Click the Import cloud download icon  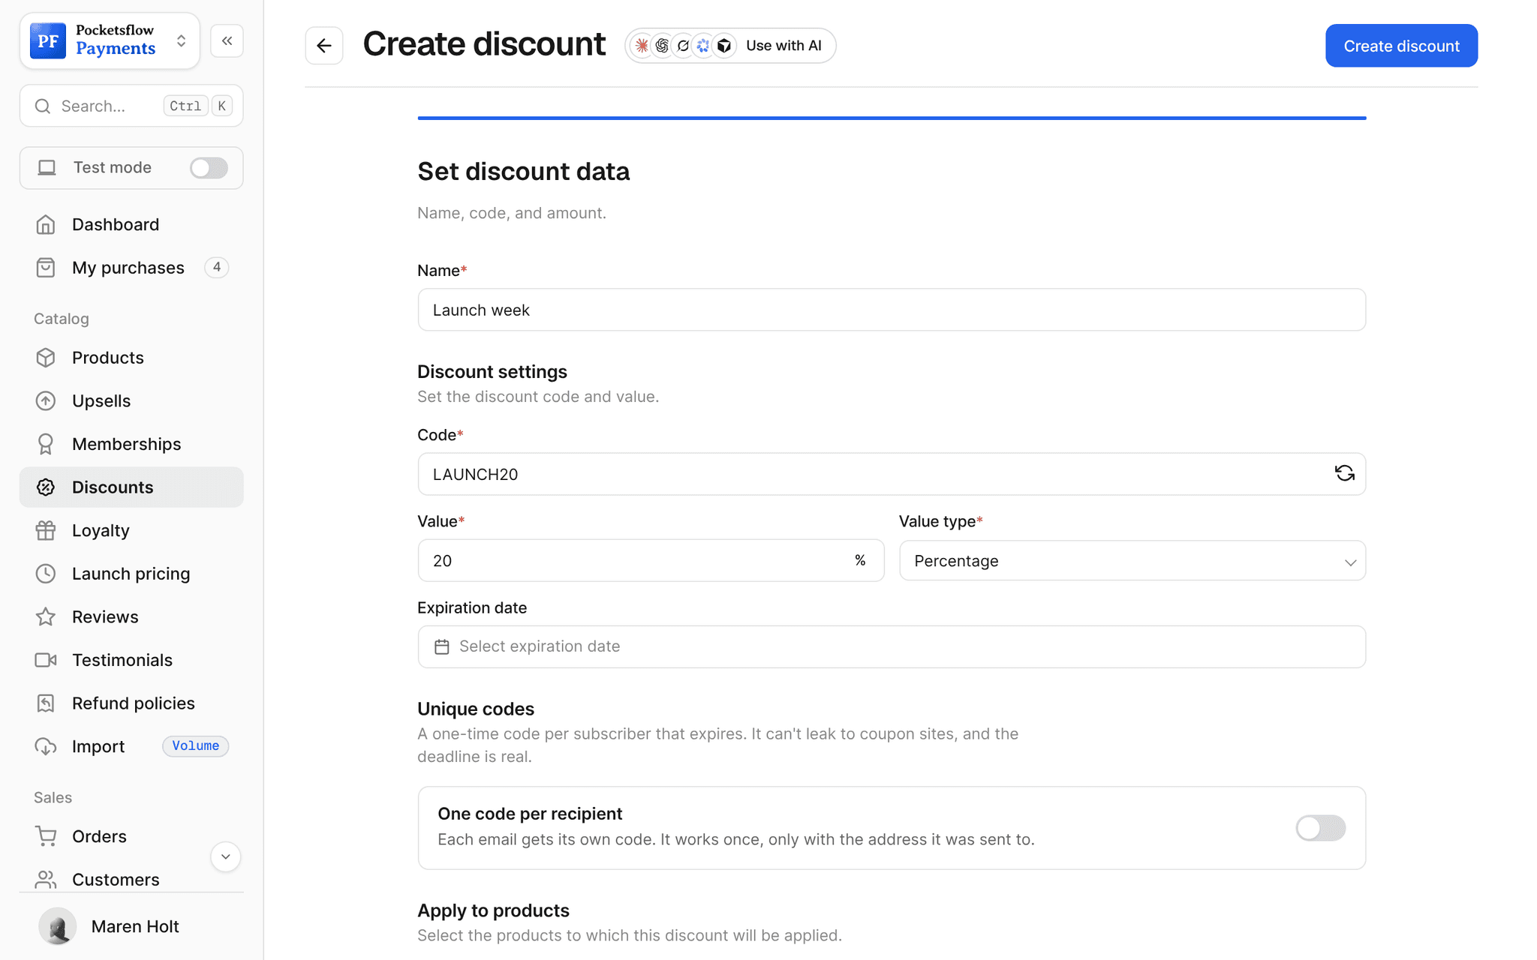click(x=46, y=746)
